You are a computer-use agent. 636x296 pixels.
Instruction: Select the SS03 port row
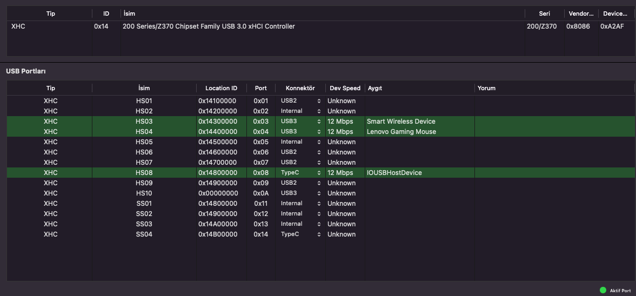point(144,224)
